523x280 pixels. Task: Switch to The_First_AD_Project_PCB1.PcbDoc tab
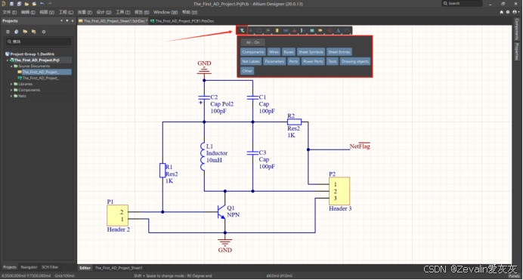pyautogui.click(x=182, y=21)
